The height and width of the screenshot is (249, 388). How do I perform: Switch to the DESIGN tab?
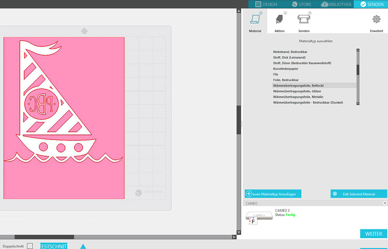(x=266, y=4)
